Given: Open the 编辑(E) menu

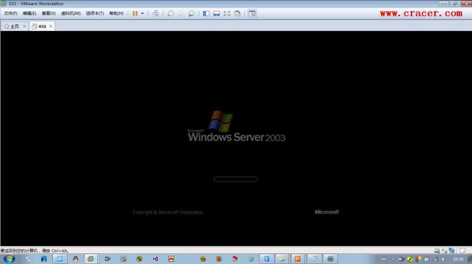Looking at the screenshot, I should point(29,13).
